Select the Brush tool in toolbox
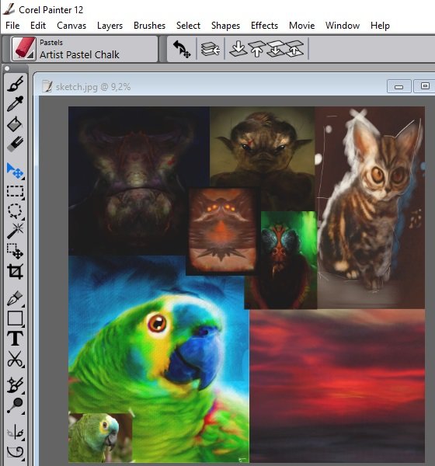Viewport: 435px width, 466px height. coord(16,84)
